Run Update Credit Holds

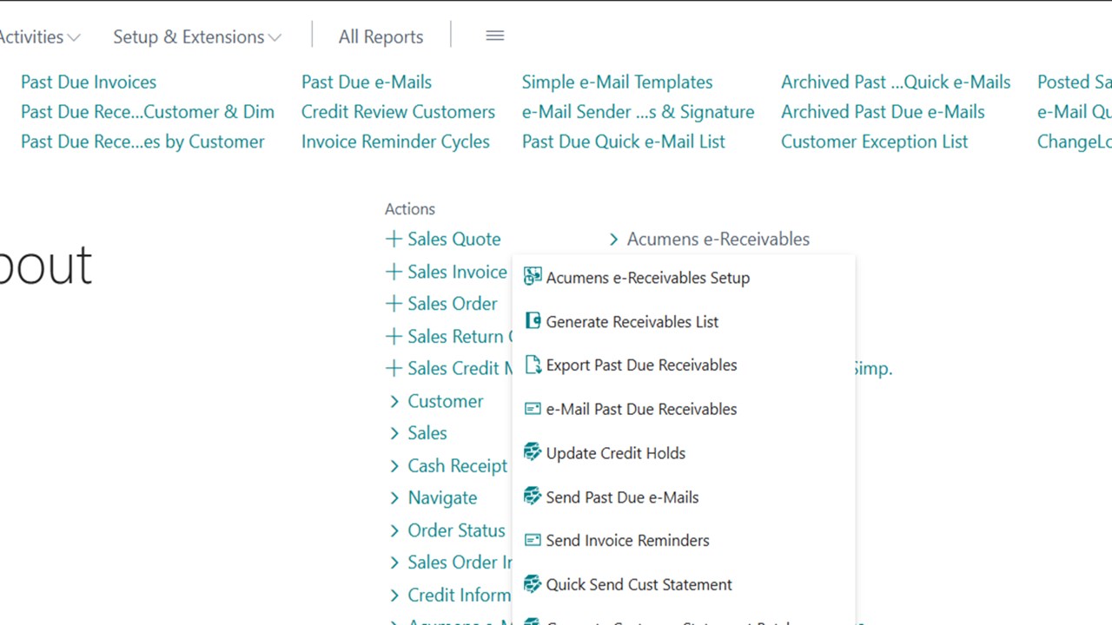pos(615,452)
